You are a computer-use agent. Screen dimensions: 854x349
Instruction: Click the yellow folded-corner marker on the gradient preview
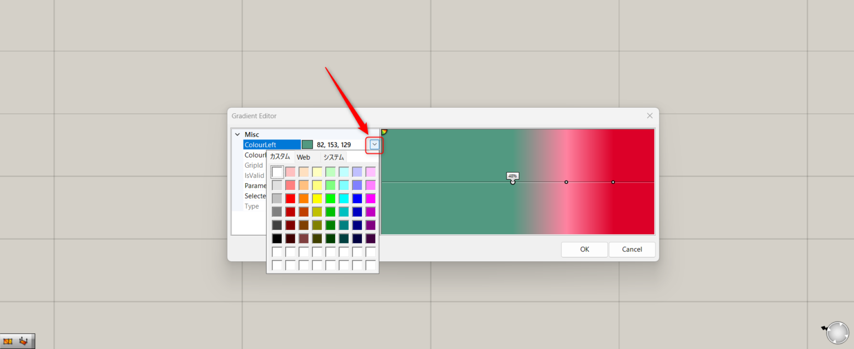(385, 131)
